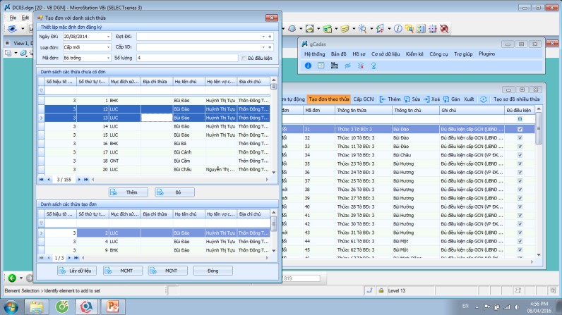Screen dimensions: 562x315
Task: Click the plus icon beside Đợt ĐK field
Action: pos(270,35)
